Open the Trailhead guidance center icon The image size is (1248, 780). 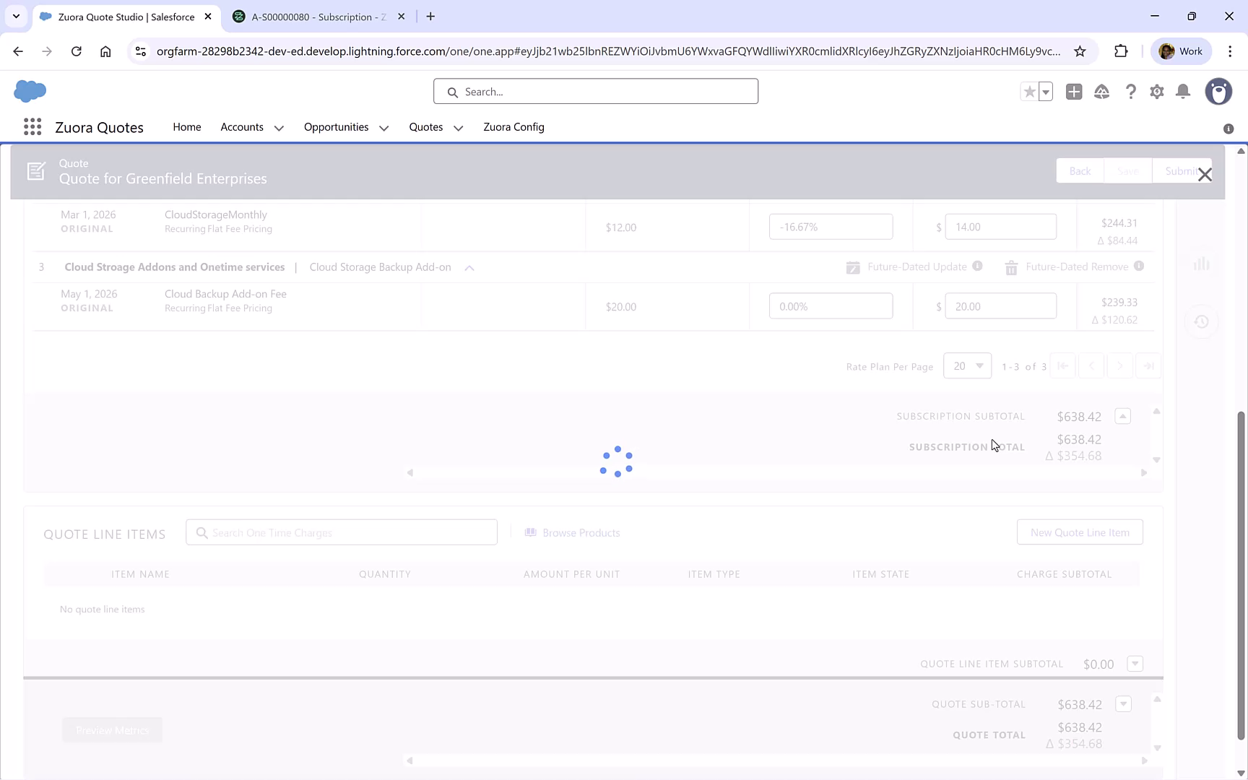[1102, 92]
